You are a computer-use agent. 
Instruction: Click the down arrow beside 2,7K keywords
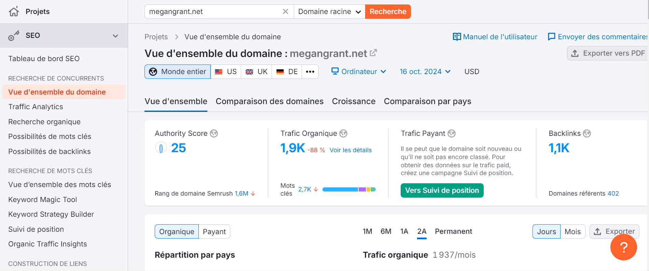[x=316, y=189]
